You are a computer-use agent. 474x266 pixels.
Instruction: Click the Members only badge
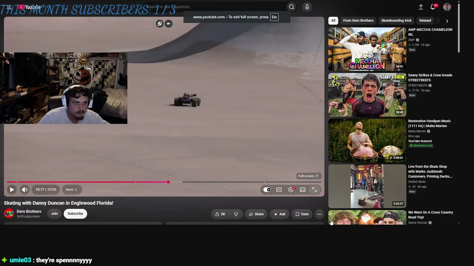point(421,146)
